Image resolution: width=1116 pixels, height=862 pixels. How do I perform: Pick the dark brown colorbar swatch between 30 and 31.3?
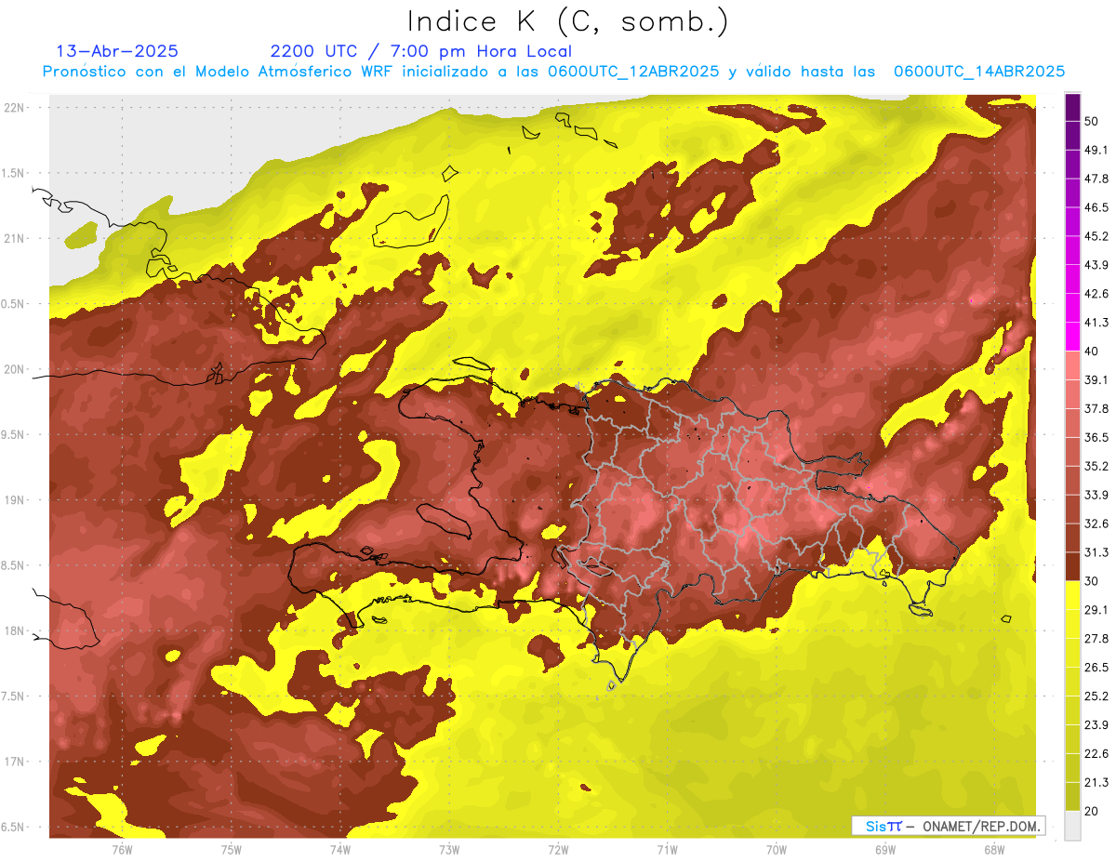click(x=1072, y=567)
